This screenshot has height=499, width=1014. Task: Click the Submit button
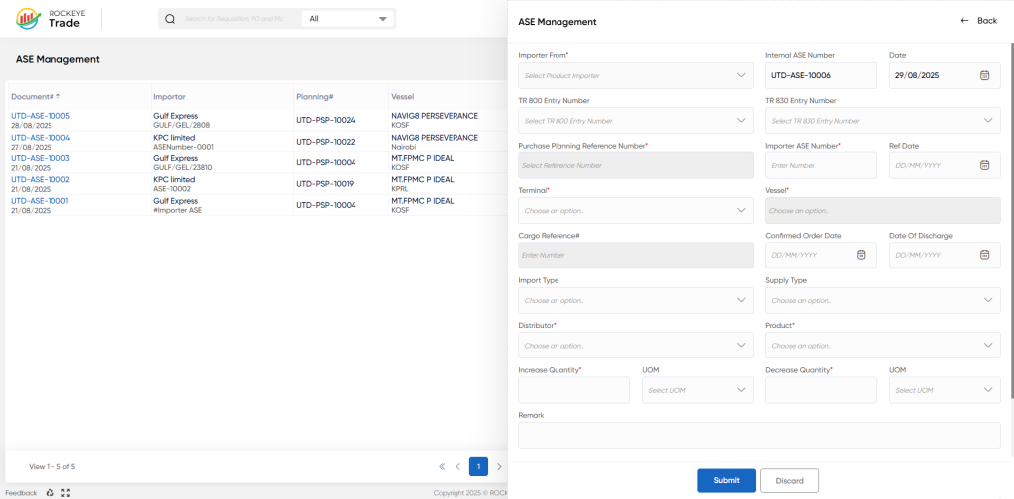(x=726, y=481)
